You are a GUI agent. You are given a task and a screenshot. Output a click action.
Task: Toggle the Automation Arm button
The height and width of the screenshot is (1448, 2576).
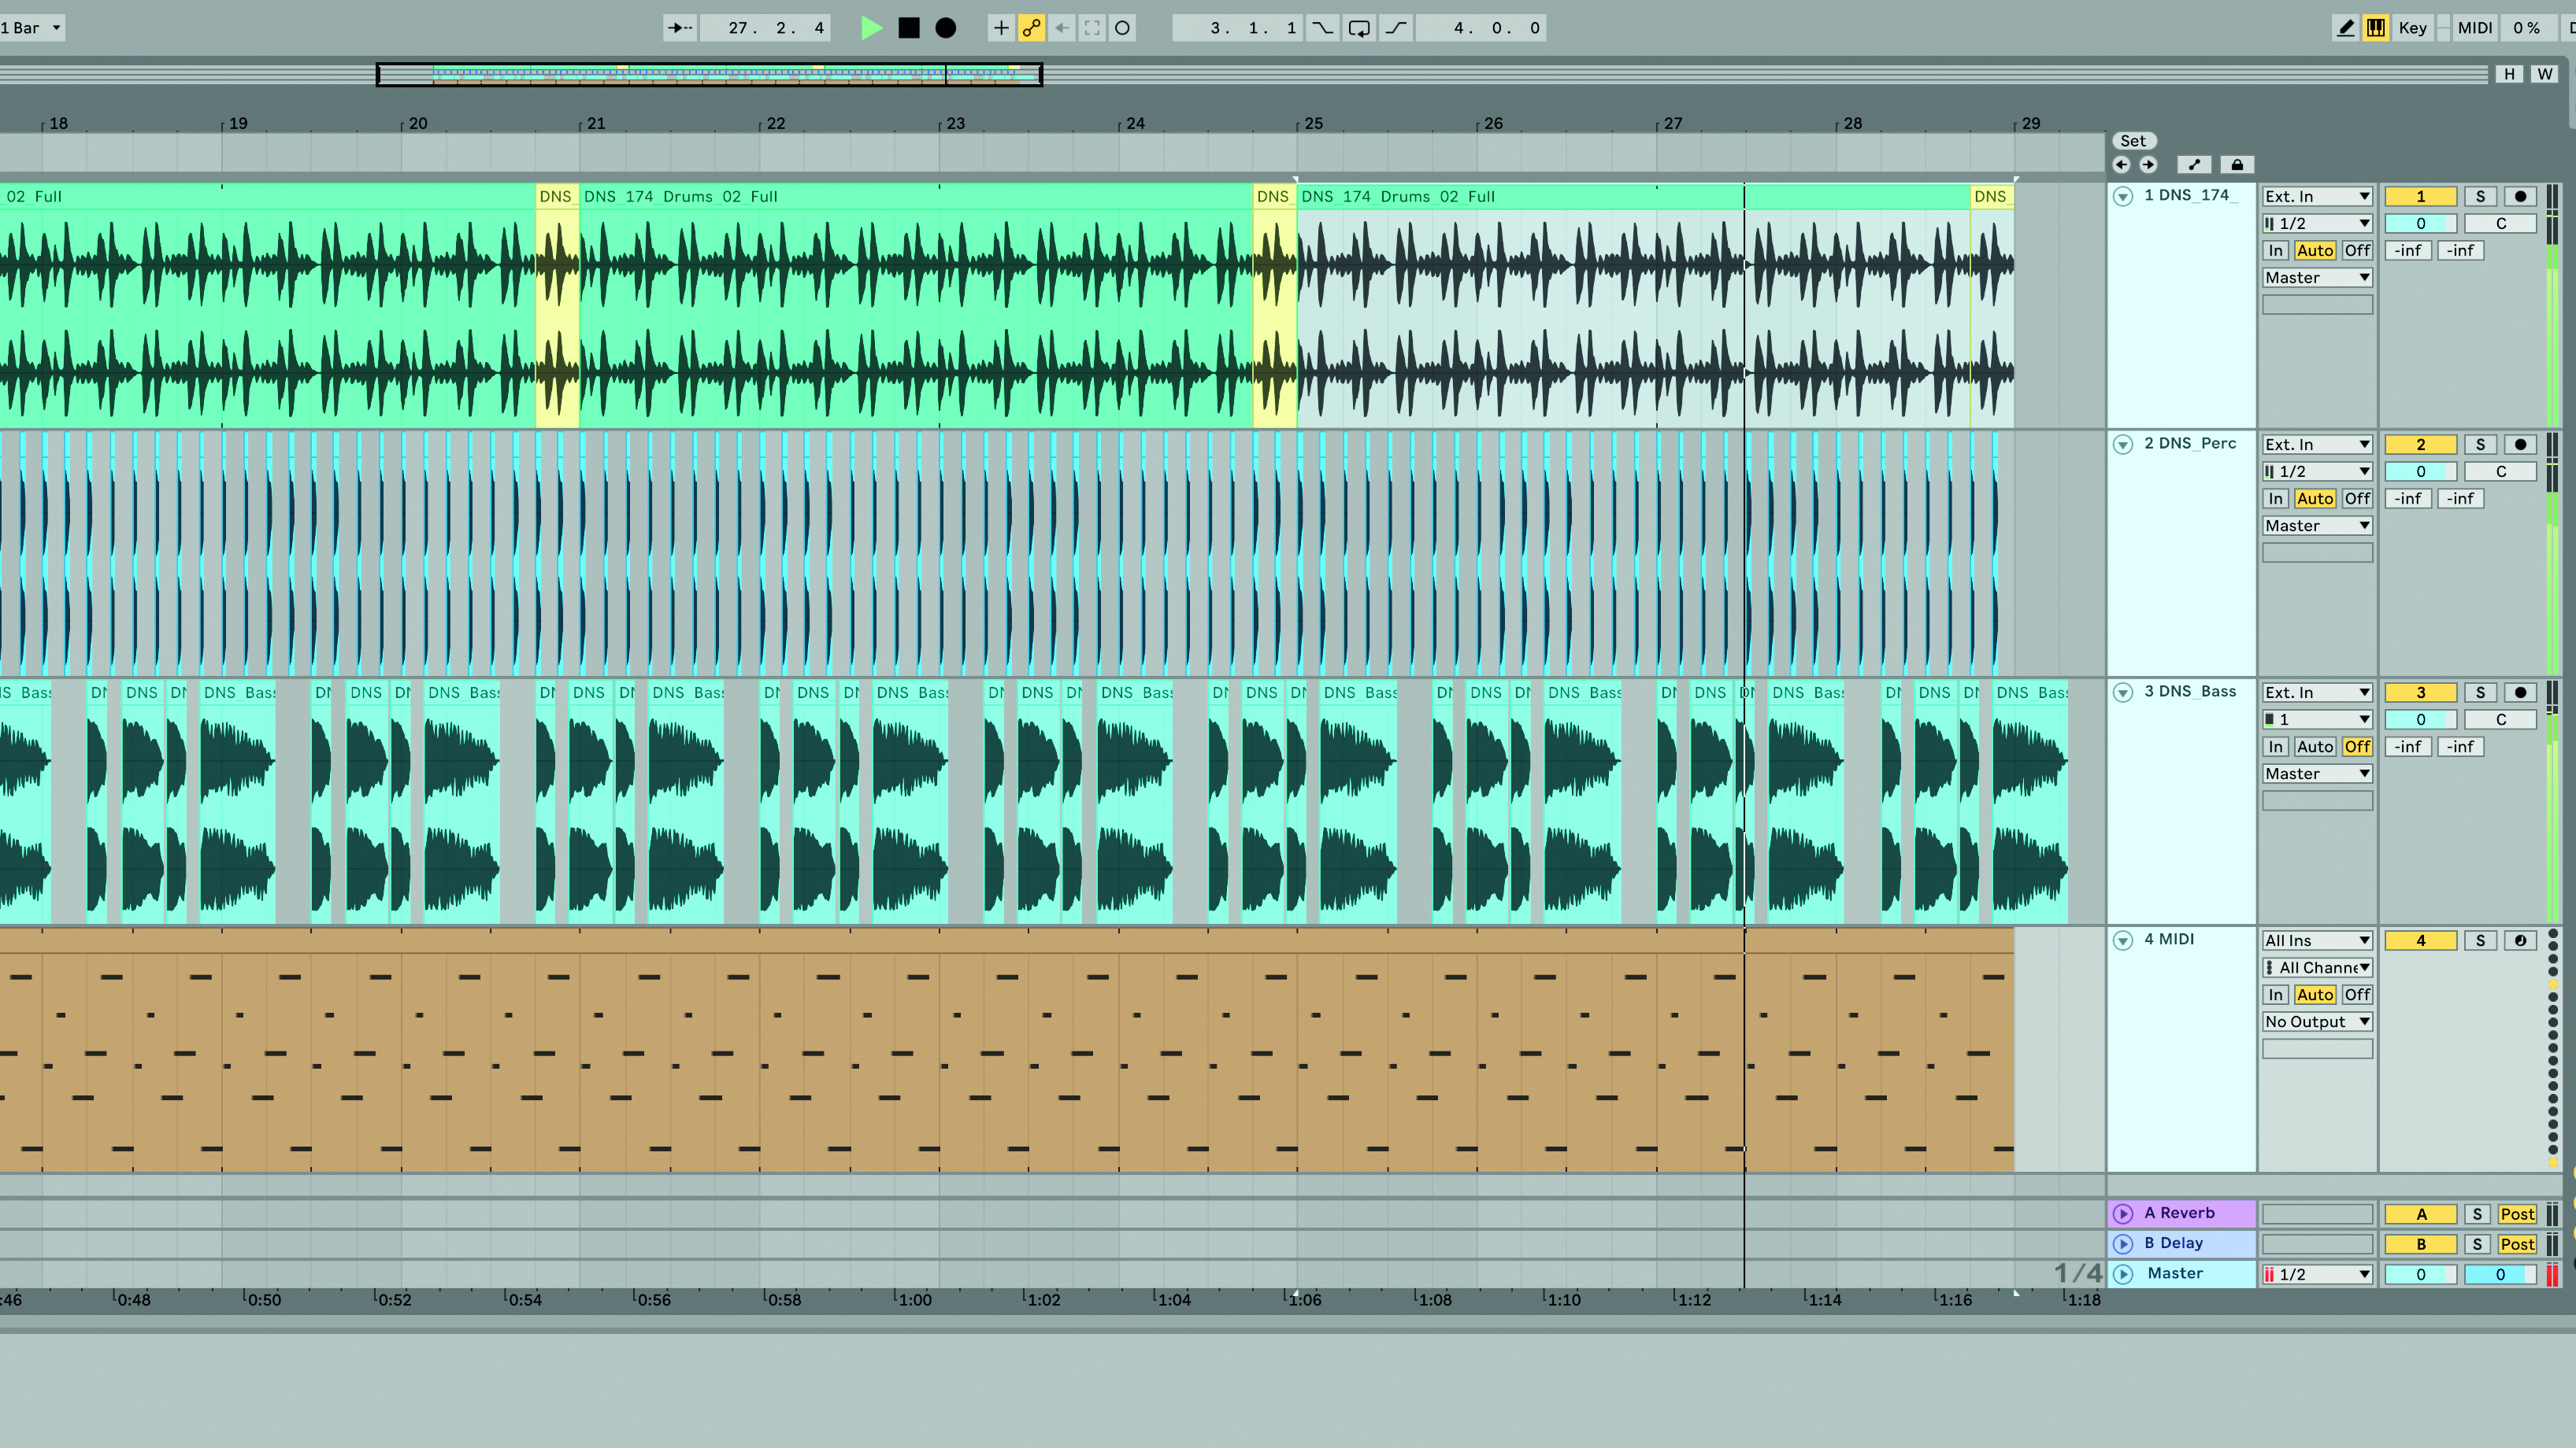tap(1031, 28)
